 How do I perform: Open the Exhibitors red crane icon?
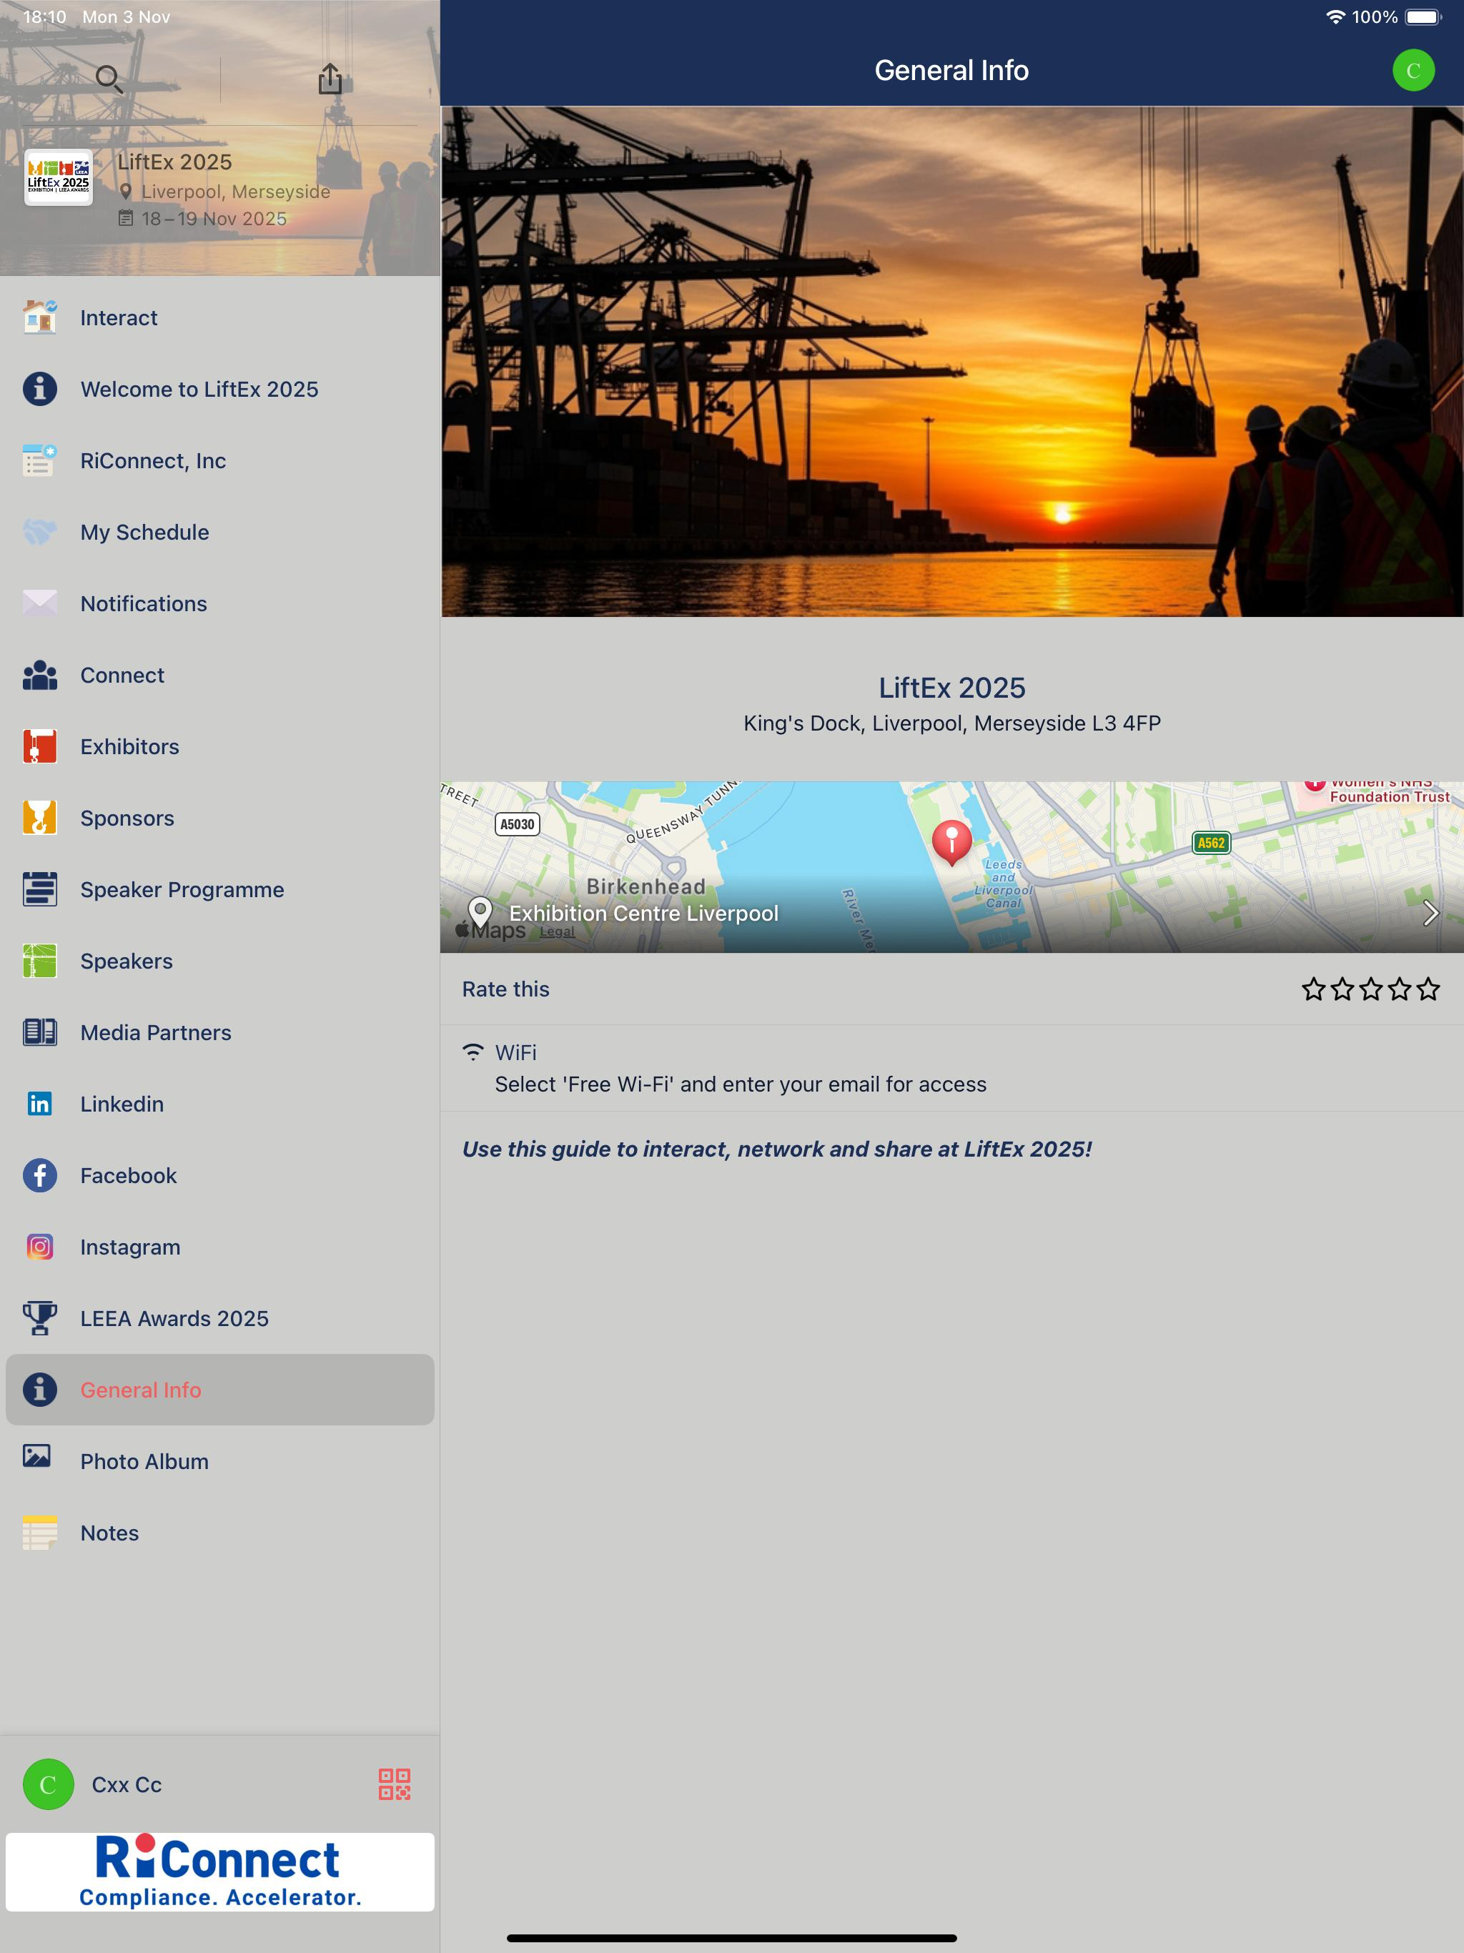[40, 746]
